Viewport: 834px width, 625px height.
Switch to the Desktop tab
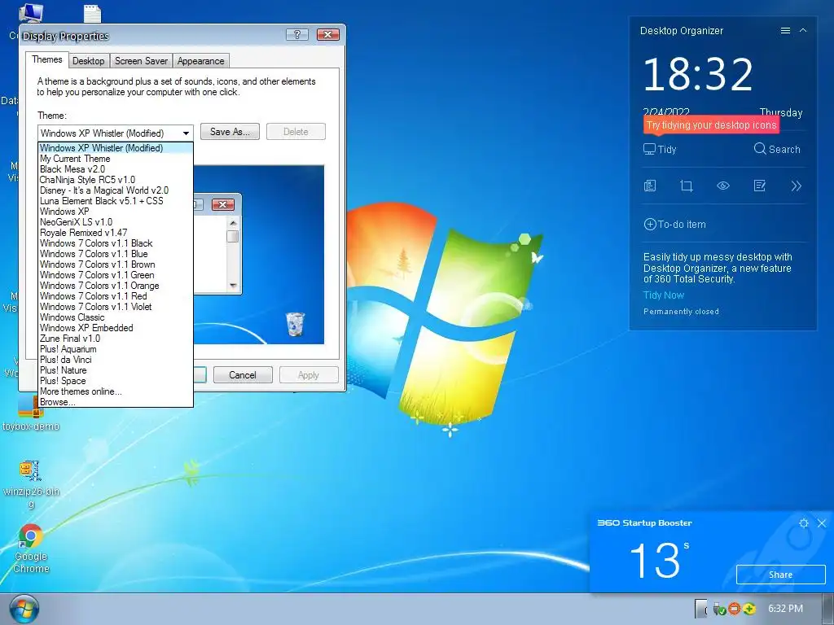[88, 61]
